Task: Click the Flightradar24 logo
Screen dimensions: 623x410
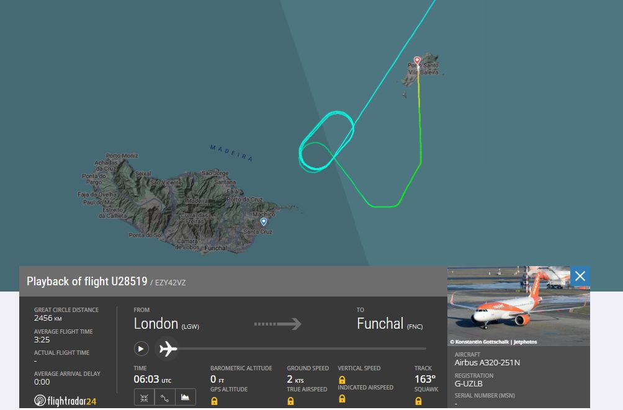Action: click(65, 401)
